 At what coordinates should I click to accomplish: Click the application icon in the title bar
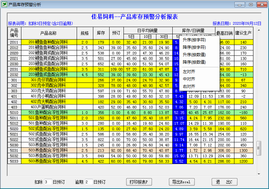point(4,4)
